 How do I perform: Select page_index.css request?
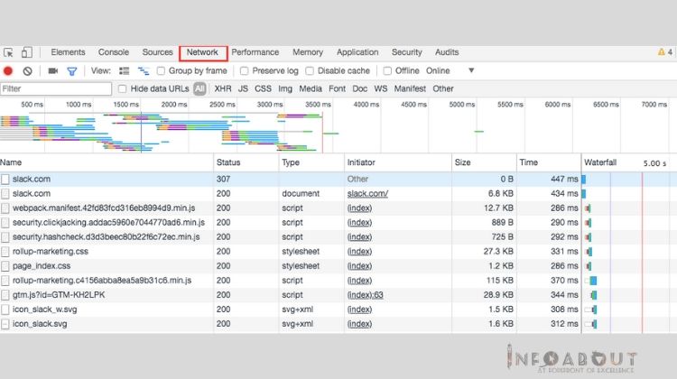coord(338,266)
